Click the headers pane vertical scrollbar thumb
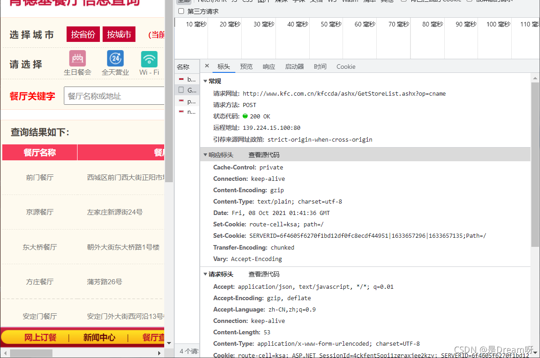 tap(535, 164)
